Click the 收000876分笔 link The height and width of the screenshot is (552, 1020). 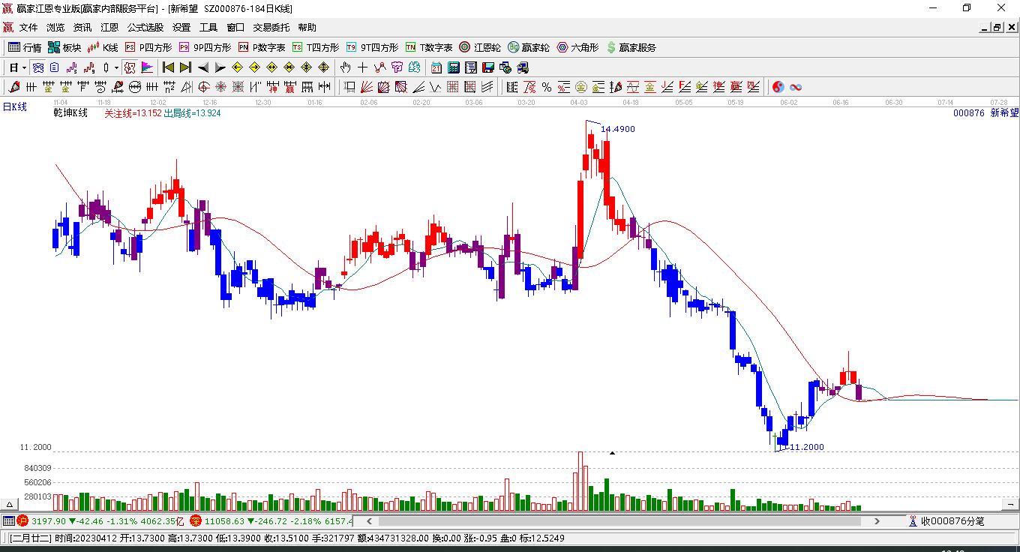click(x=952, y=520)
